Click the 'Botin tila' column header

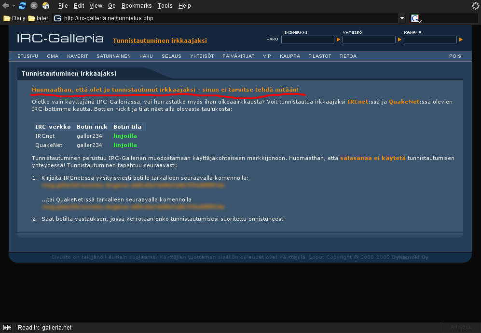click(127, 127)
